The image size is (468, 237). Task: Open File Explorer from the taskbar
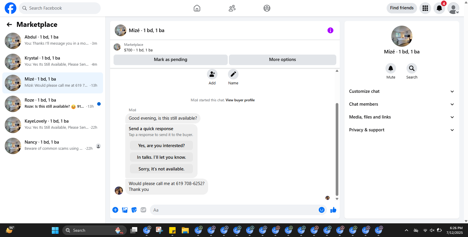point(185,230)
